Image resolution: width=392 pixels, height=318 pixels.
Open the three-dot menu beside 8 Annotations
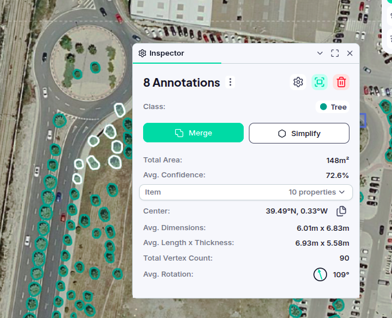click(230, 82)
